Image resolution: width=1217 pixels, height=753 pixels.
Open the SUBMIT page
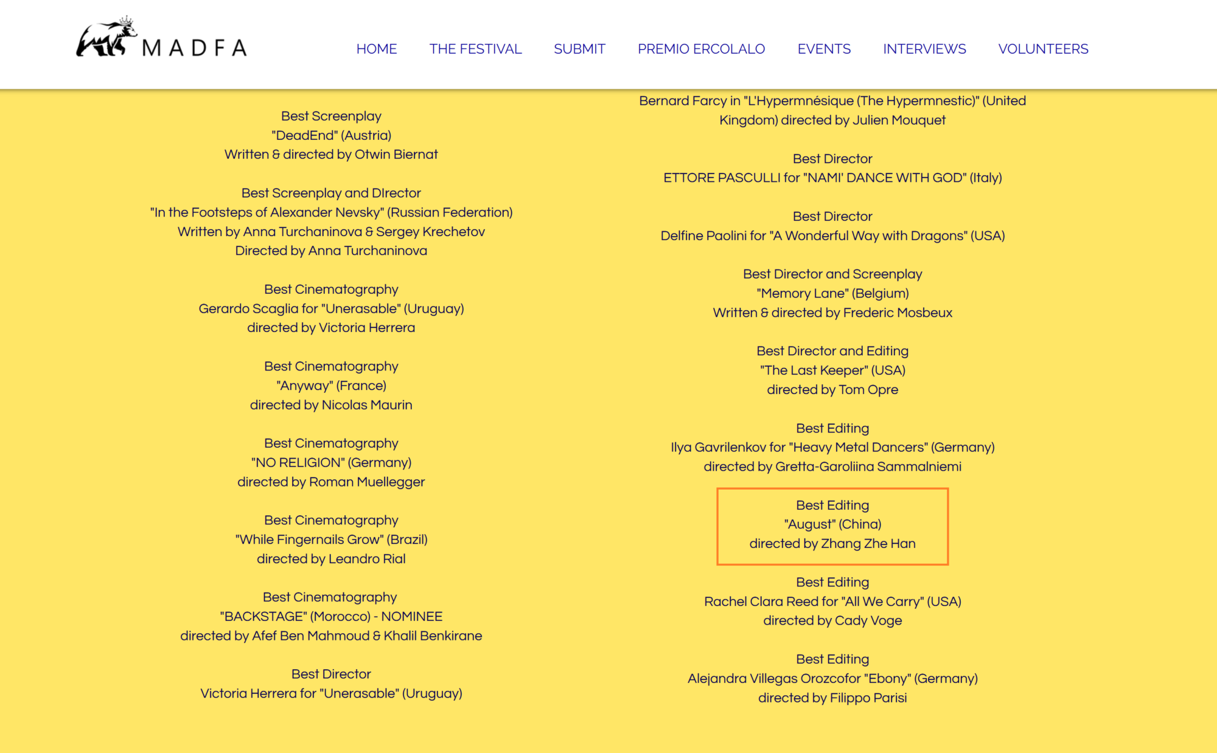(579, 49)
